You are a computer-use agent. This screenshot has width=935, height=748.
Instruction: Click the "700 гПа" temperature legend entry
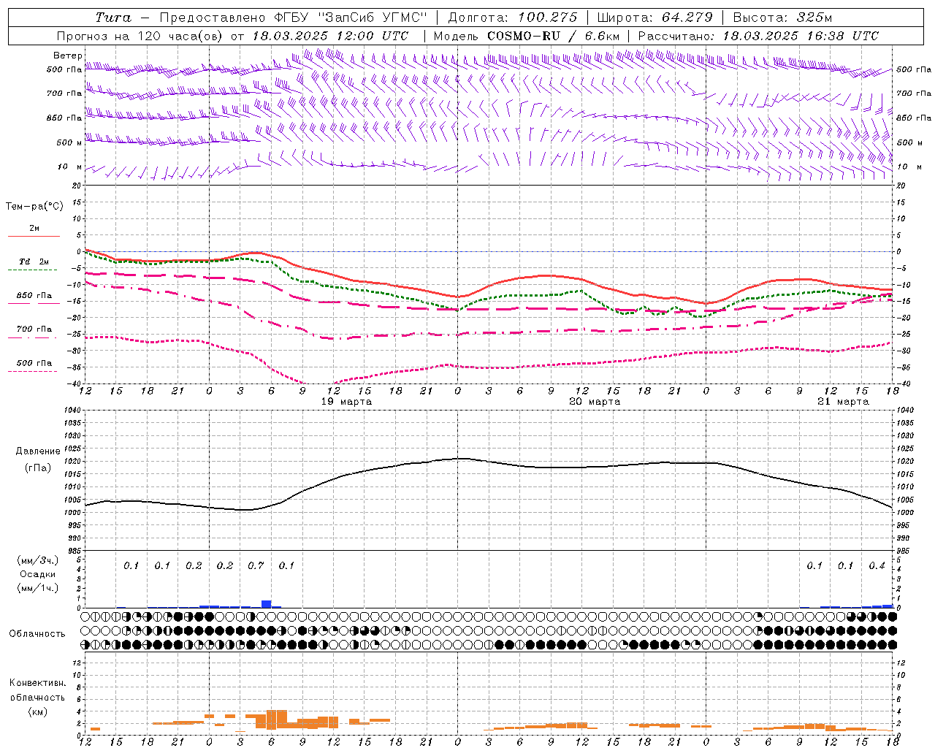click(x=34, y=329)
